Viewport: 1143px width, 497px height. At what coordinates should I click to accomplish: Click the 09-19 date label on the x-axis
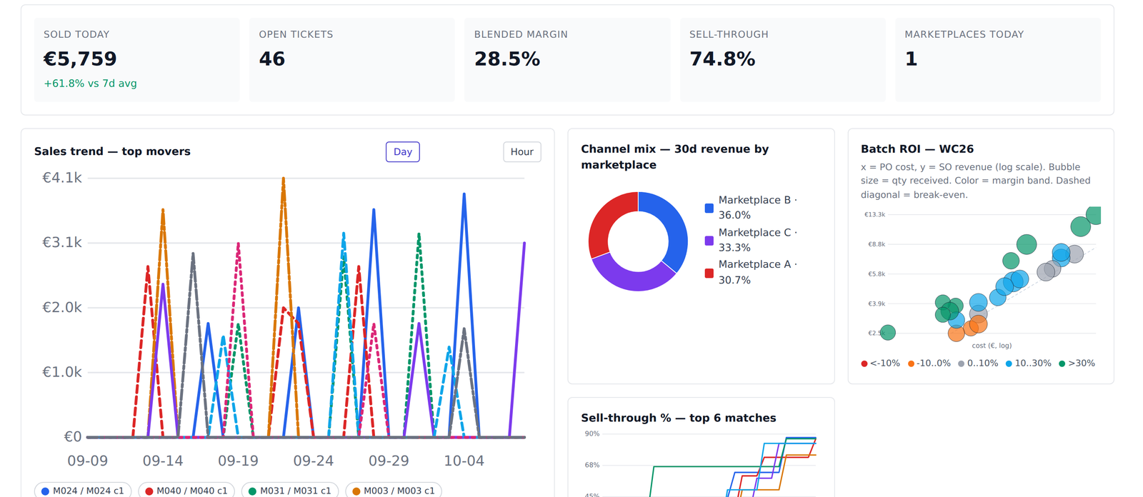pos(238,461)
